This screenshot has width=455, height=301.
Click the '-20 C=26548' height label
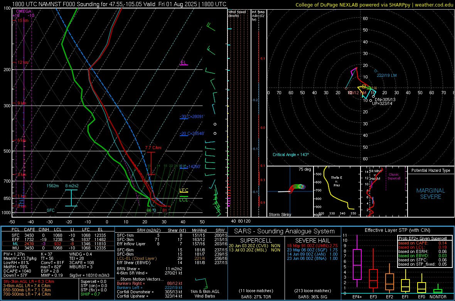[x=192, y=133]
